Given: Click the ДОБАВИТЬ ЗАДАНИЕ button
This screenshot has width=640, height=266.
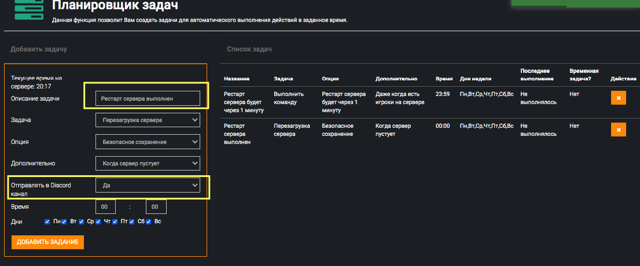Looking at the screenshot, I should tap(47, 242).
